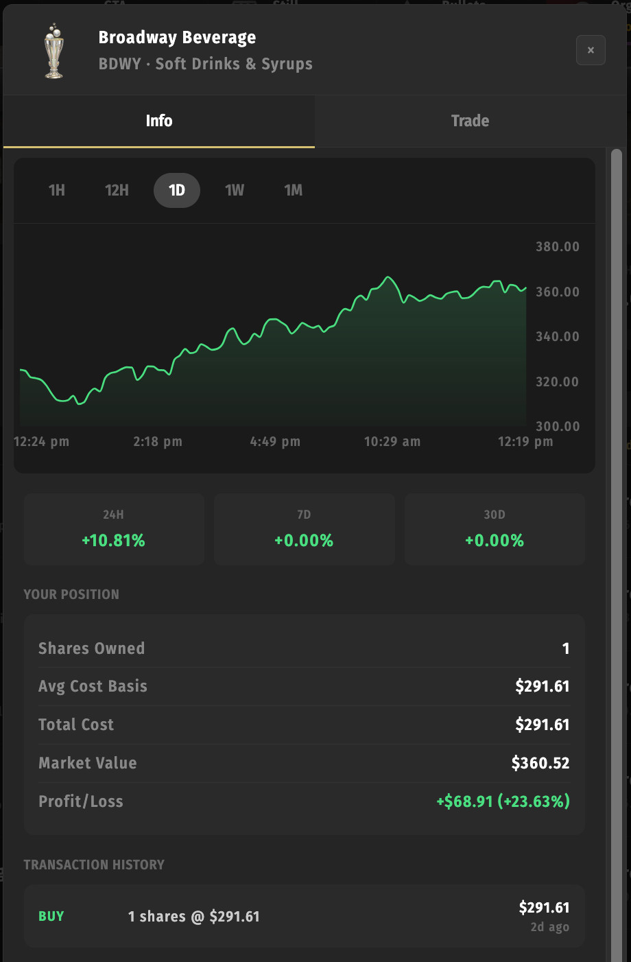Switch to the Info tab
The image size is (631, 962).
click(159, 121)
